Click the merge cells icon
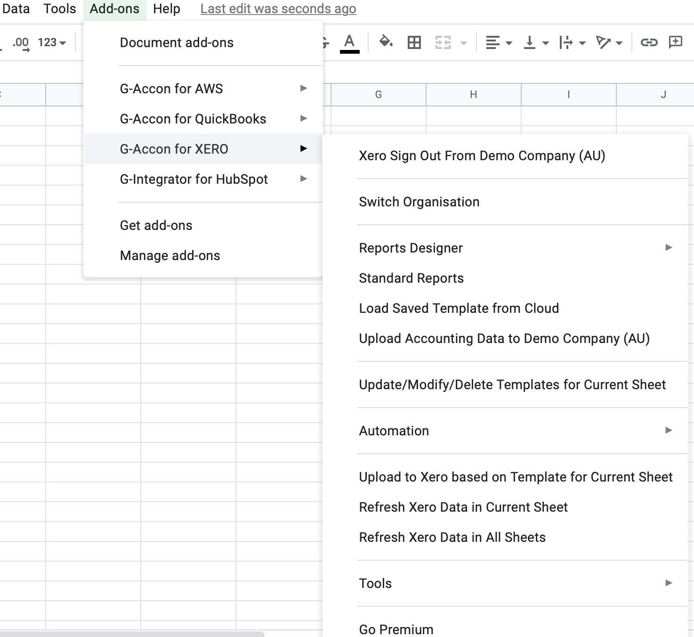The width and height of the screenshot is (694, 637). (443, 42)
